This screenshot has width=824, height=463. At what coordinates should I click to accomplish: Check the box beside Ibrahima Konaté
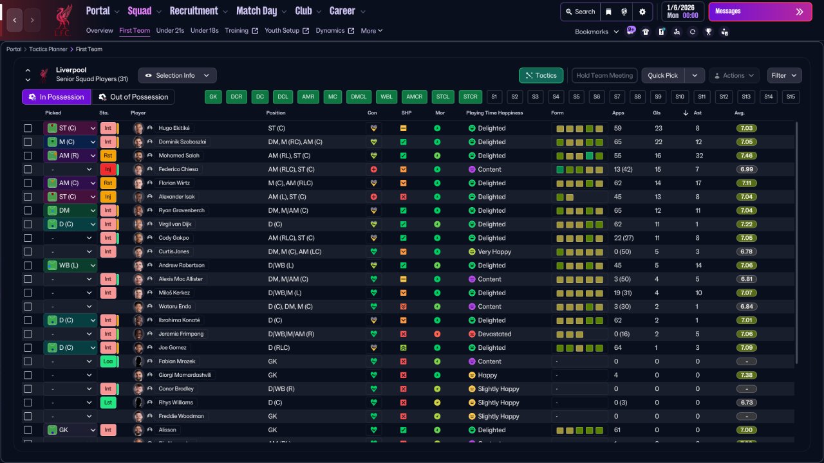[28, 320]
